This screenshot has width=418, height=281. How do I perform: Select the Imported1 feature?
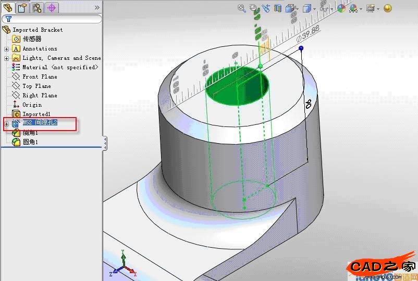coord(36,114)
